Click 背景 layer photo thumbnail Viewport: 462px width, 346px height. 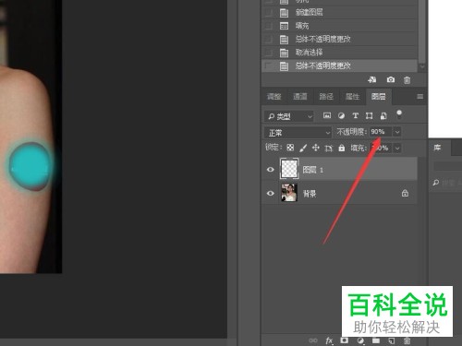point(289,193)
